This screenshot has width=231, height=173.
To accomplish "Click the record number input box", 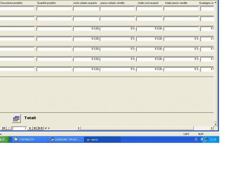I will [19, 128].
